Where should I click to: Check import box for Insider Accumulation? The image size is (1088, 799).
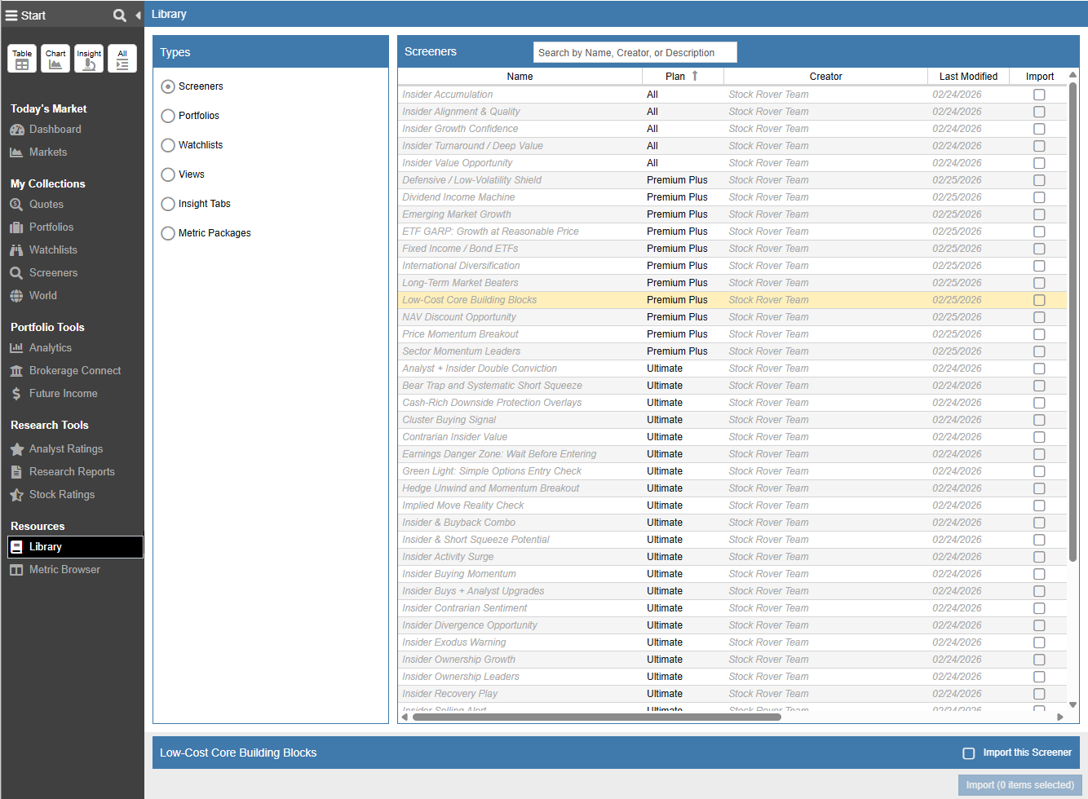pos(1039,95)
